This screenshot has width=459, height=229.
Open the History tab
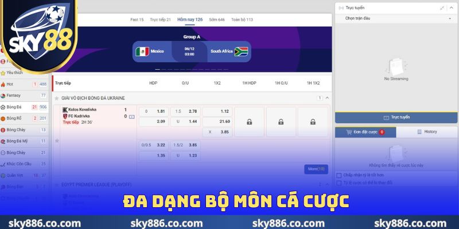[x=427, y=132]
